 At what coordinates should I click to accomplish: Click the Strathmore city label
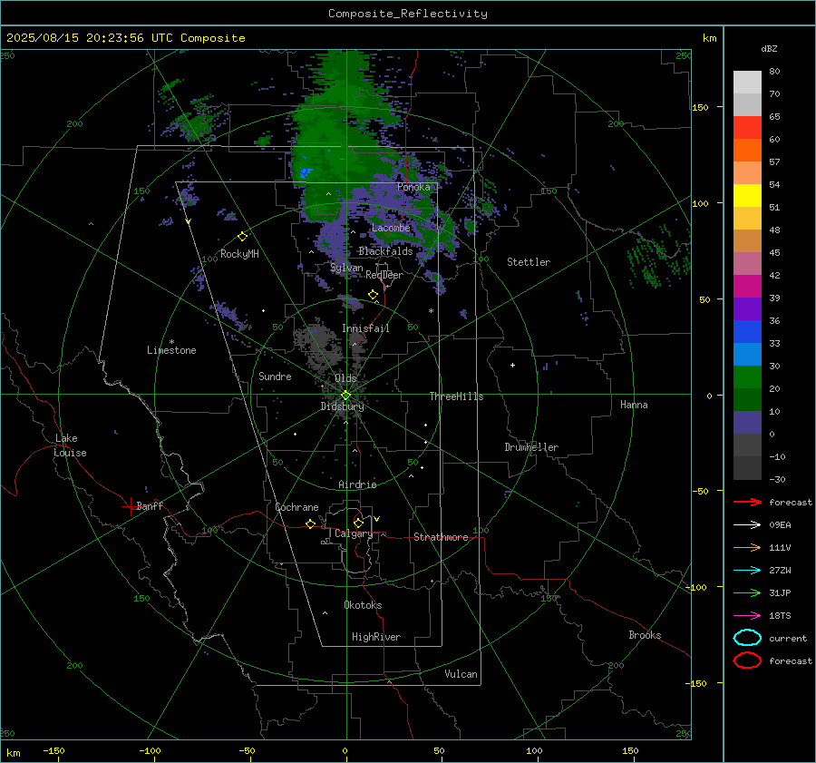point(441,537)
